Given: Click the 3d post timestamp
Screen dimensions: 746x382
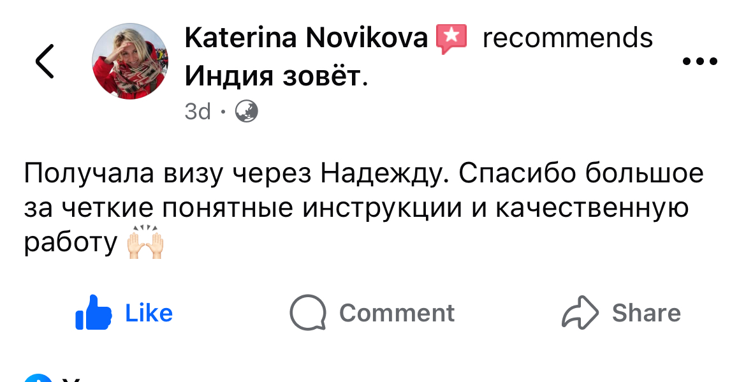Looking at the screenshot, I should (x=198, y=112).
